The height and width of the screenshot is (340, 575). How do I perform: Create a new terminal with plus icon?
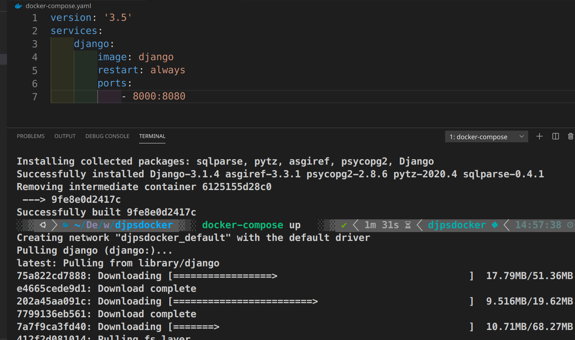point(539,136)
